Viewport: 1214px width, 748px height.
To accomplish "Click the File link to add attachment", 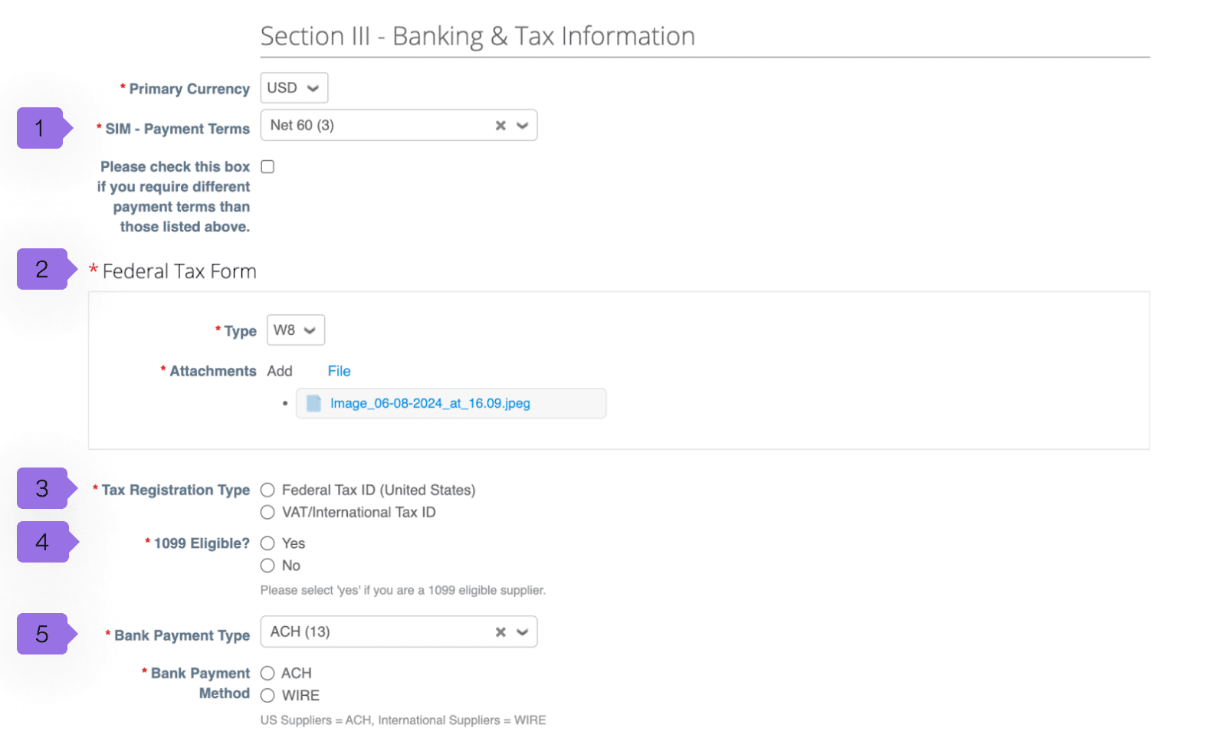I will pyautogui.click(x=339, y=371).
